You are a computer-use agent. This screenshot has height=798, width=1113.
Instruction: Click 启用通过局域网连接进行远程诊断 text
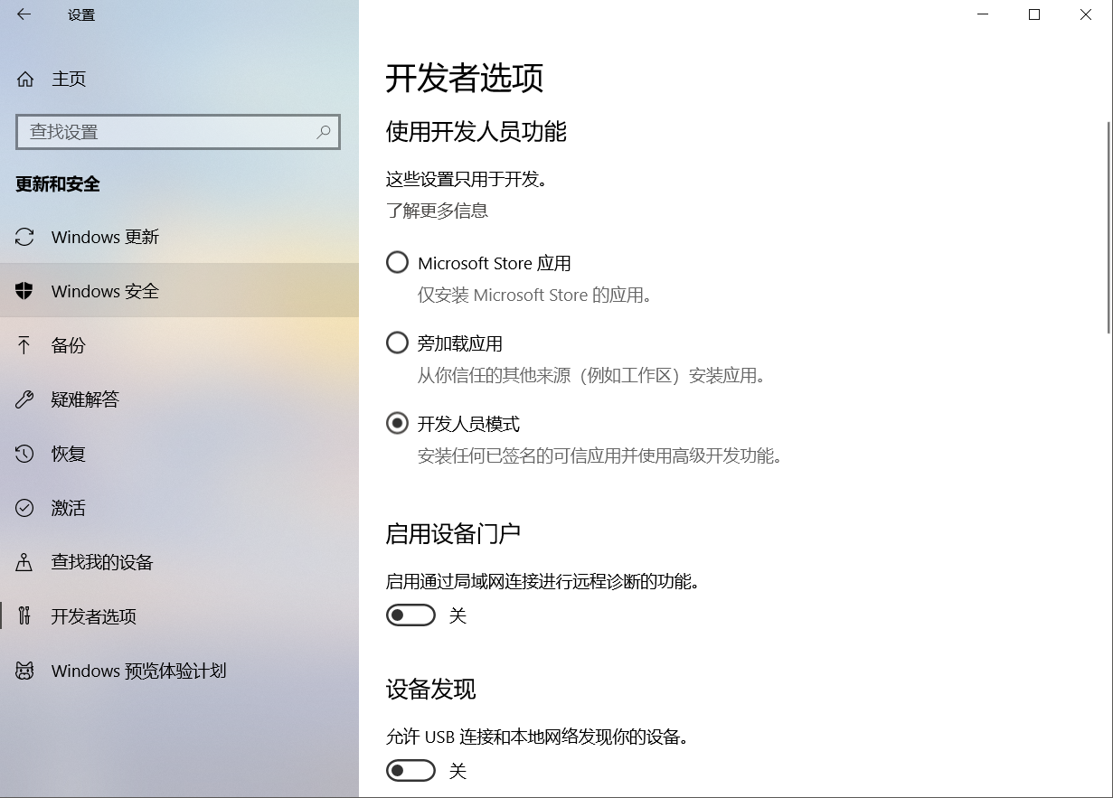(543, 581)
